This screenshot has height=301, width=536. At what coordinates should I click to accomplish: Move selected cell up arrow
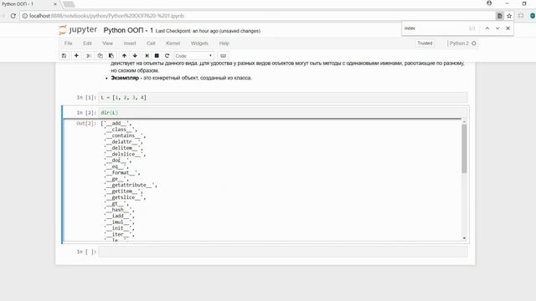[124, 56]
